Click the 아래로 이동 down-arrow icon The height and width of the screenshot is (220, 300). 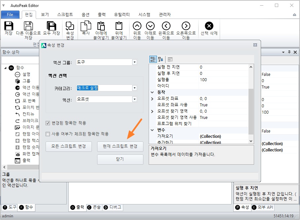tap(150, 26)
